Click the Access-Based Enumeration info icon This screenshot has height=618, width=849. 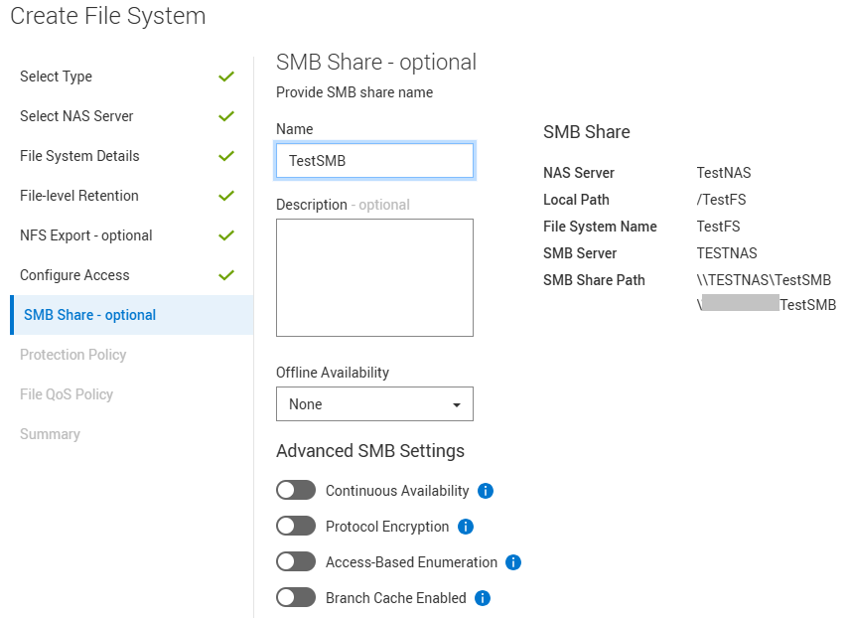point(513,561)
